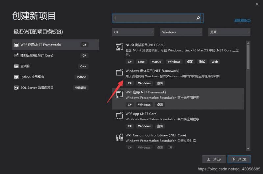Viewport: 263px width, 174px height.
Task: Open the C# language filter dropdown
Action: point(133,32)
